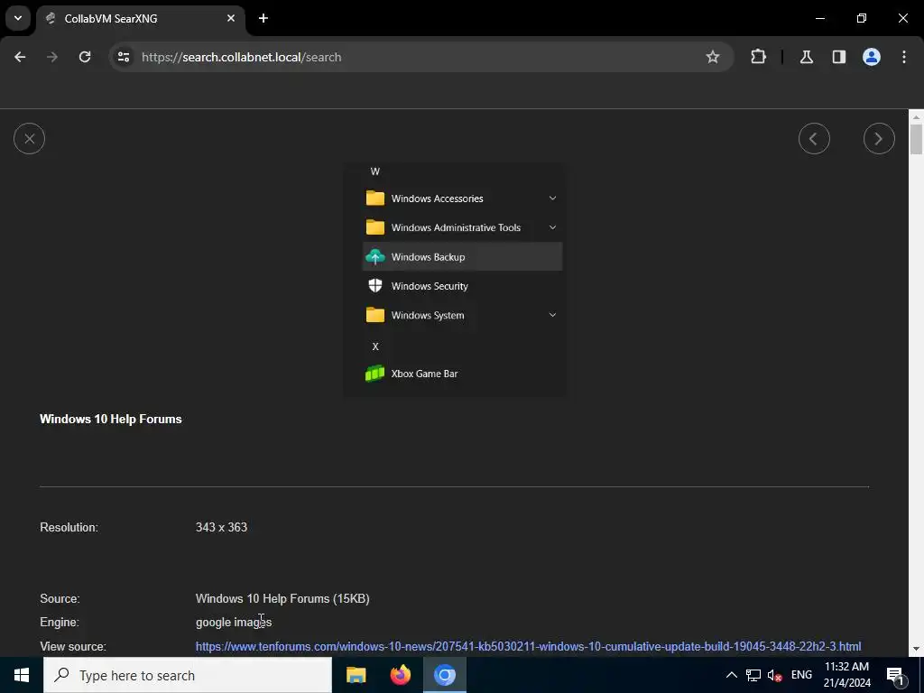Click the Windows 10 Help Forums (15KB) text

coord(282,599)
